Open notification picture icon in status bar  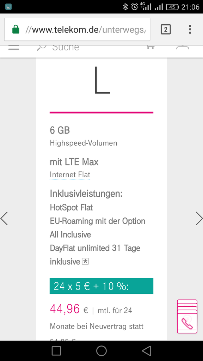[8, 7]
